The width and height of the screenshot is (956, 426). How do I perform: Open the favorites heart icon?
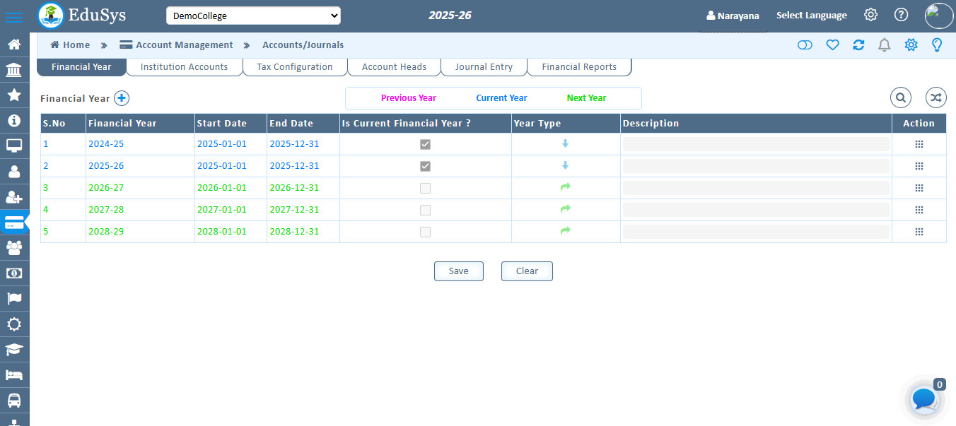click(x=832, y=45)
